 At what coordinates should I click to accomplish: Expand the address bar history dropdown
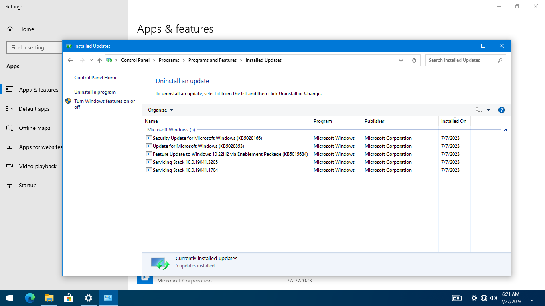click(x=401, y=60)
